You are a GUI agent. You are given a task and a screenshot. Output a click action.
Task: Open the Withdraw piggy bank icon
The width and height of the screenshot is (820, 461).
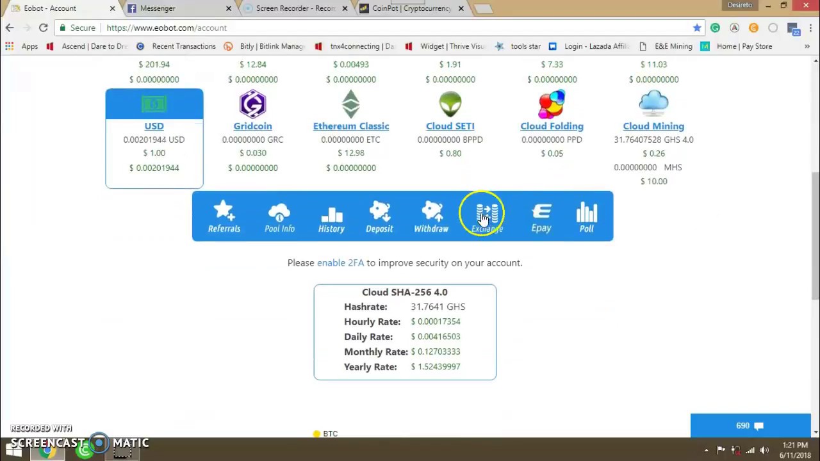pyautogui.click(x=431, y=216)
